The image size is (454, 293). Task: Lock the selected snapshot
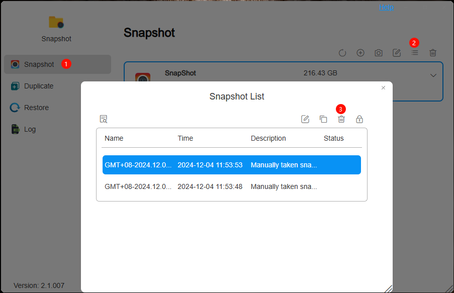[x=359, y=119]
